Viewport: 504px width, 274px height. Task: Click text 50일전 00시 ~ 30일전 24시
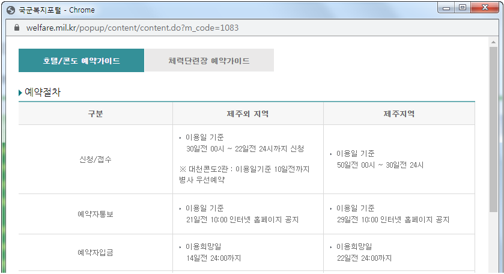click(x=380, y=165)
